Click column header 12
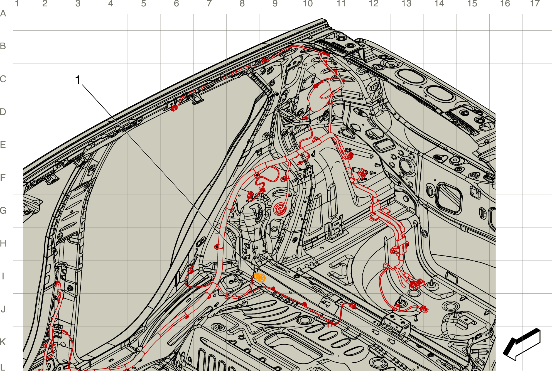 click(374, 4)
